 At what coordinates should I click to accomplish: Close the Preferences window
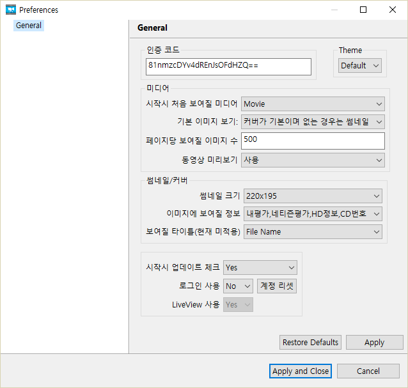point(393,10)
